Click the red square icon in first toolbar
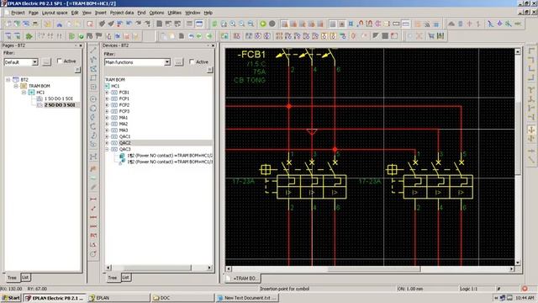 (90, 24)
